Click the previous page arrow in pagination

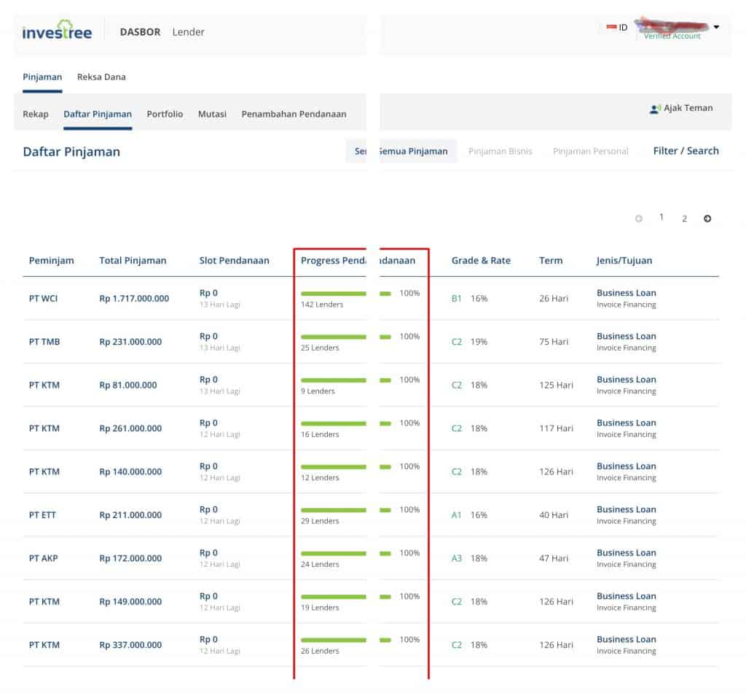click(x=639, y=218)
